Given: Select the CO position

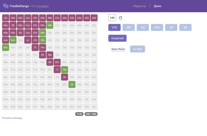Looking at the screenshot, I should click(x=143, y=28).
